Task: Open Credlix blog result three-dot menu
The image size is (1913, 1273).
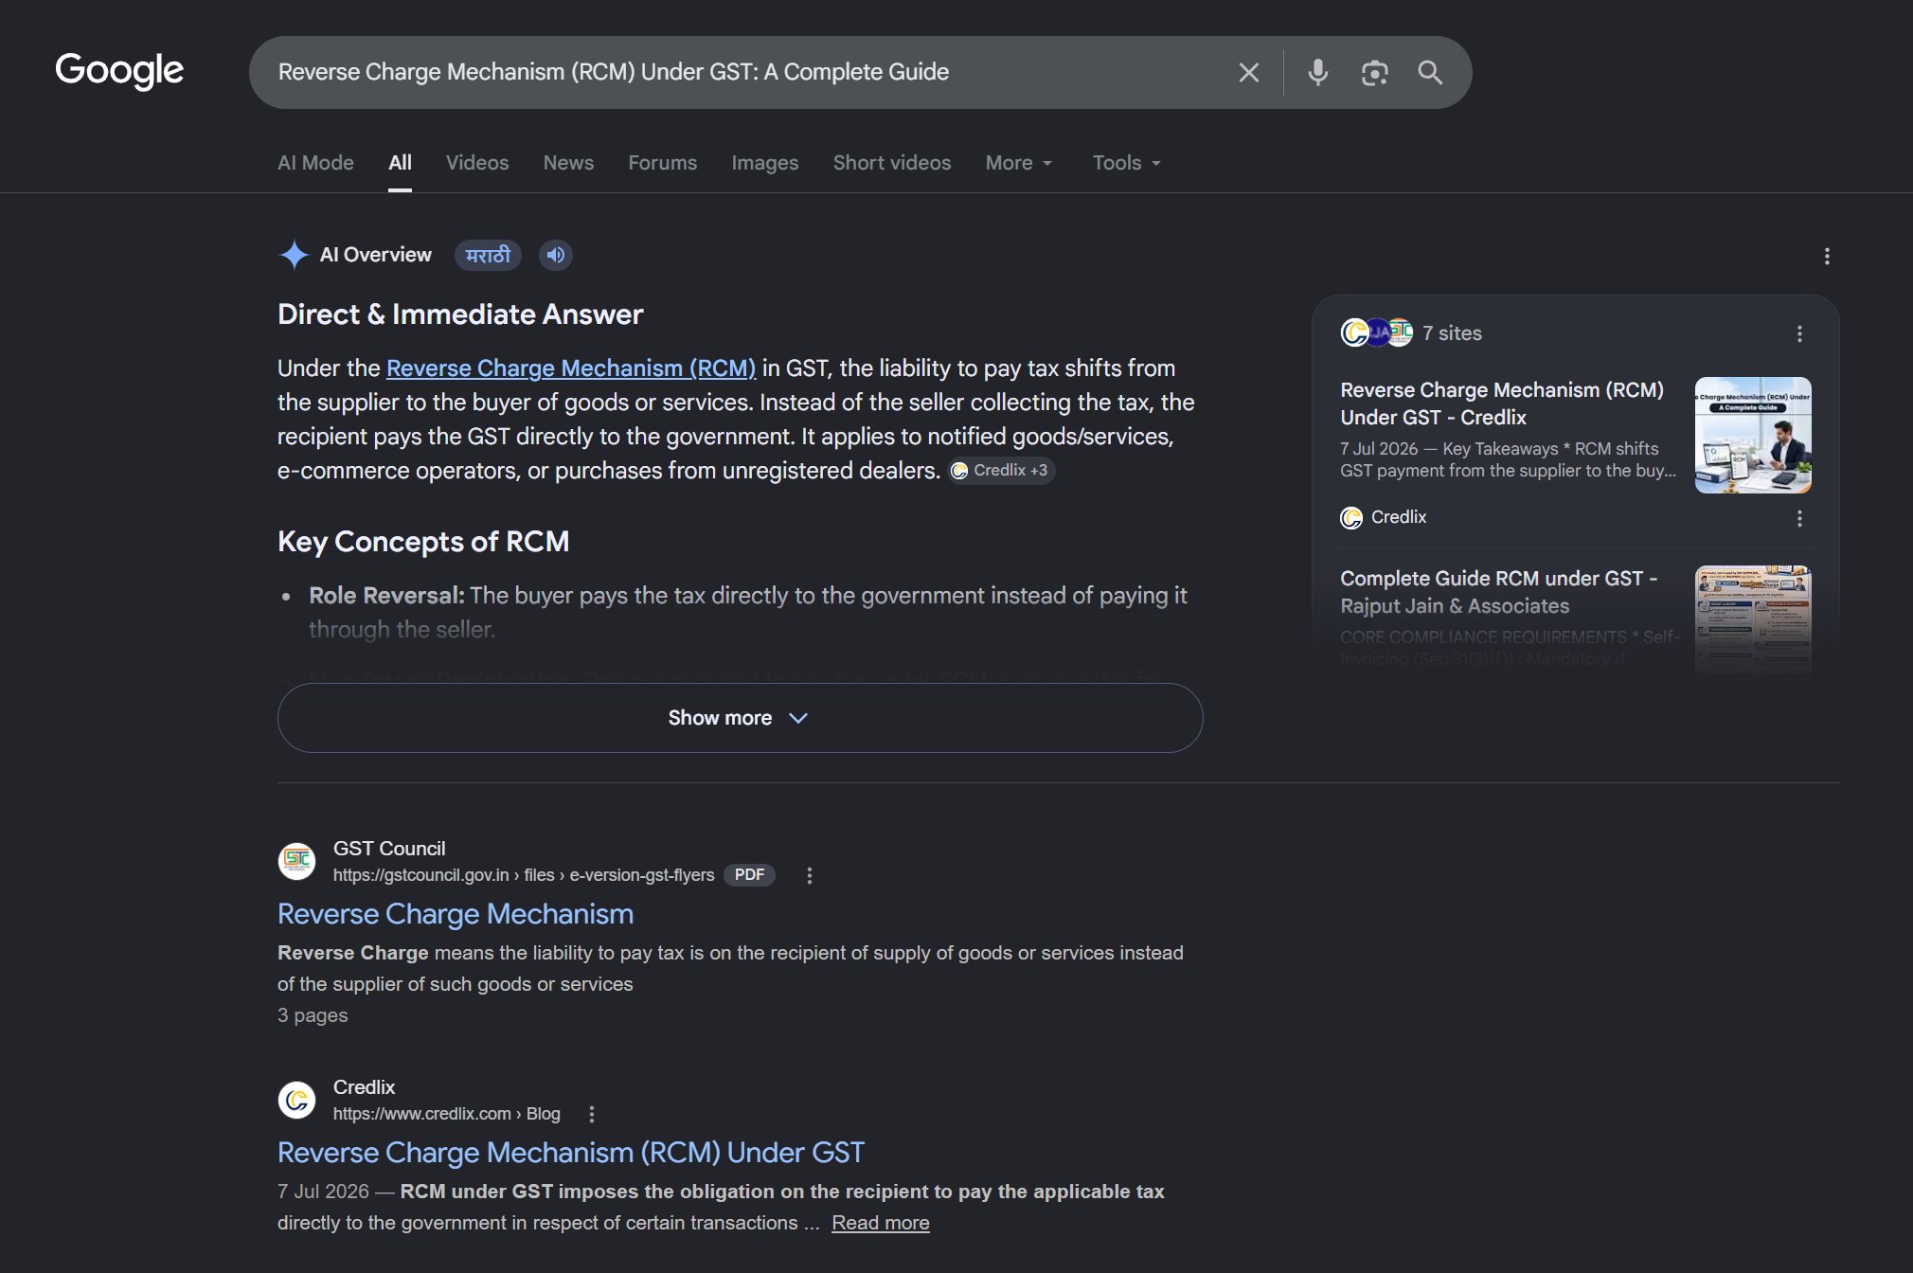Action: 592,1114
